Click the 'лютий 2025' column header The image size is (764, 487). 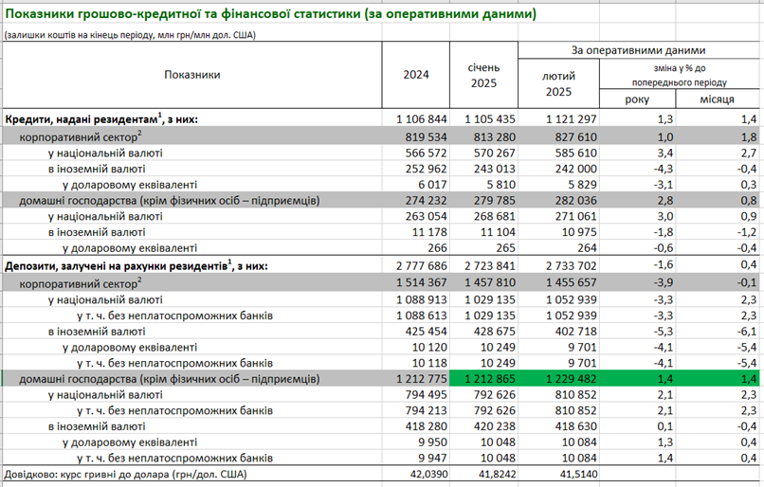(557, 83)
